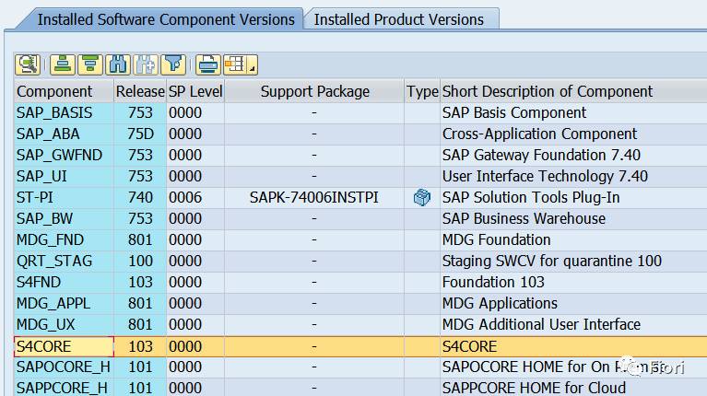Set a filter with the funnel icon

point(173,64)
